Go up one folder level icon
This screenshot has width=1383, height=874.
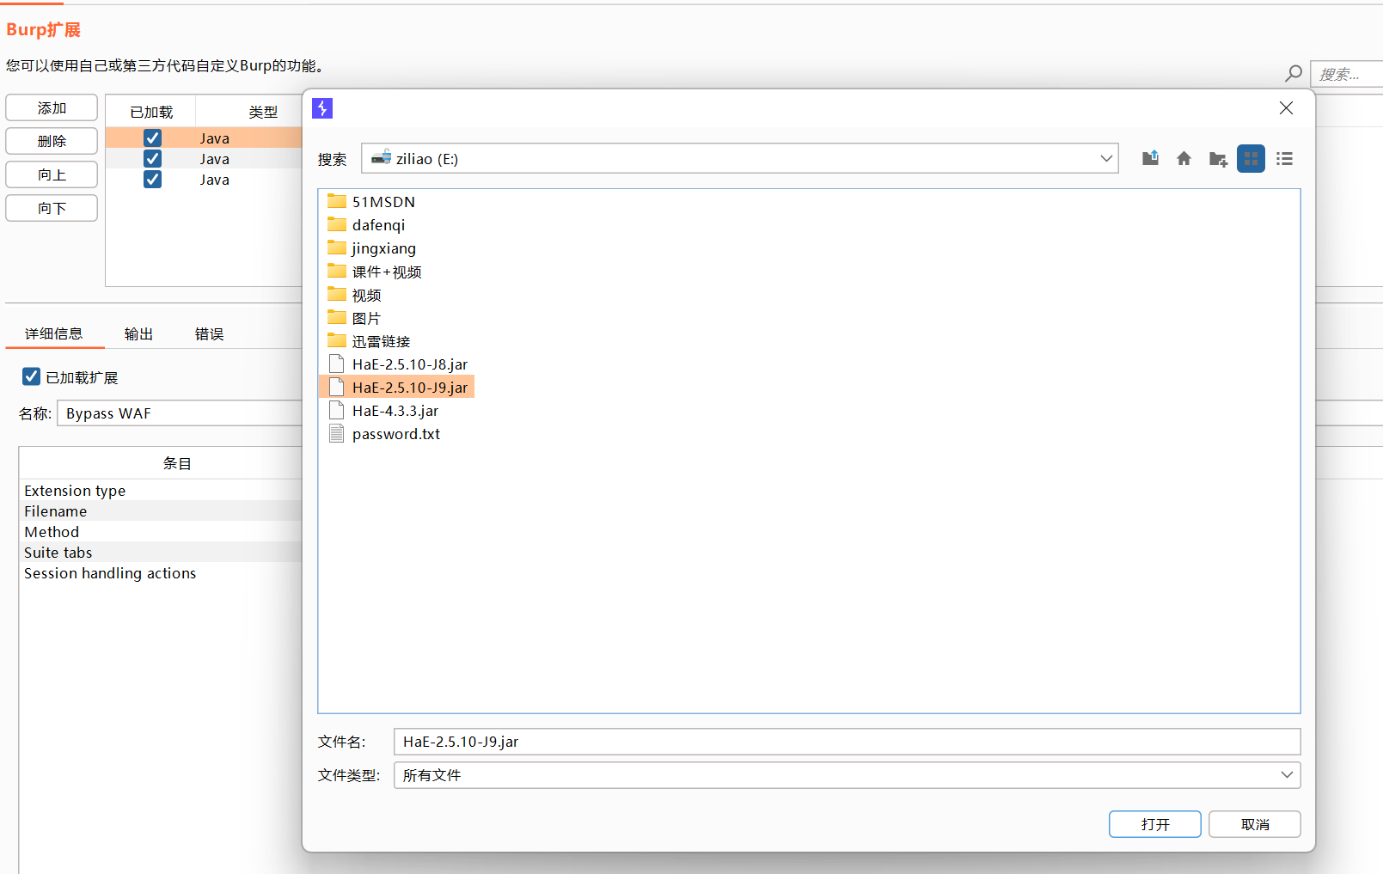[1150, 158]
